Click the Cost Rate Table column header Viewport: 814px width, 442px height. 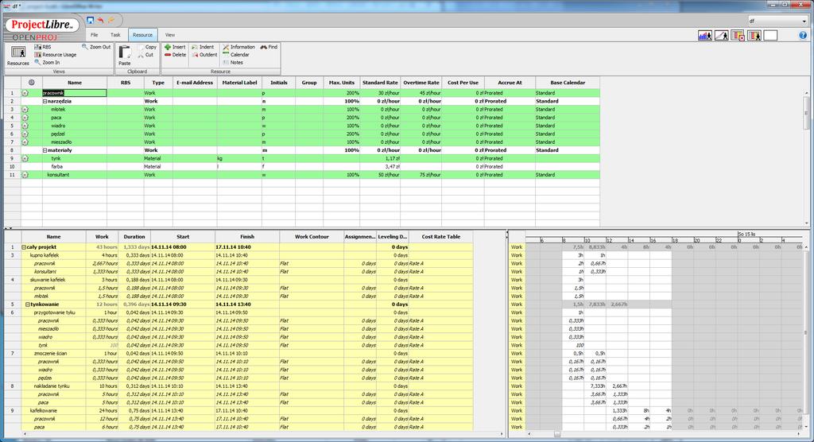tap(440, 237)
